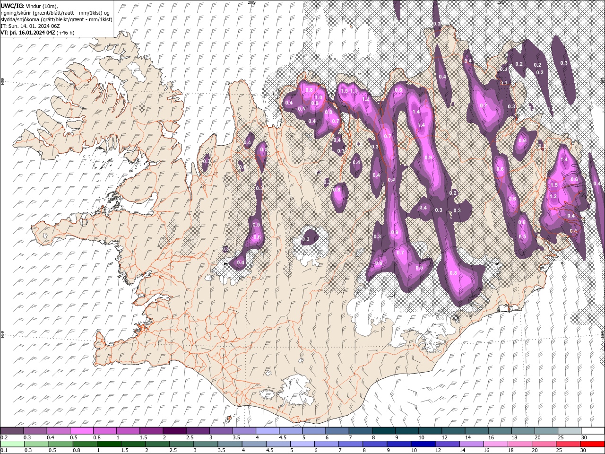Click the magenta swatch labeled 1.5 in top row
605x454 pixels.
tap(151, 431)
